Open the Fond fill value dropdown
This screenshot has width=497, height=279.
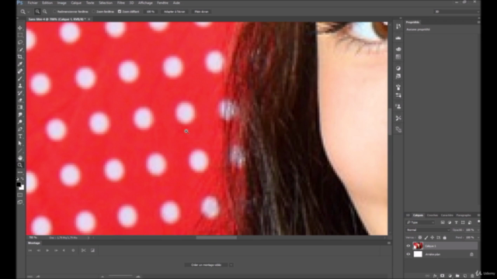pos(478,237)
